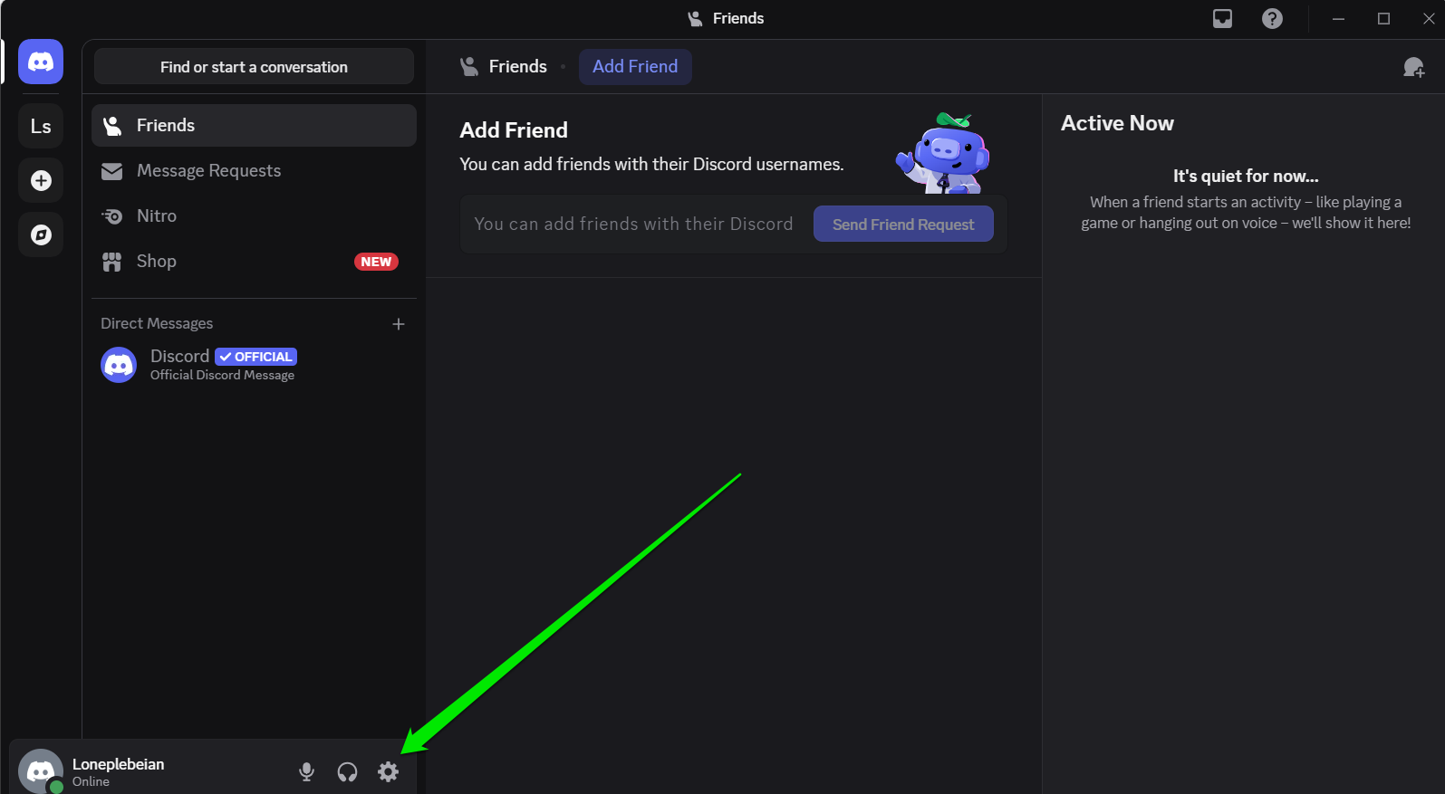Open Discord home direct messages icon
Screen dimensions: 1445x794
(41, 62)
